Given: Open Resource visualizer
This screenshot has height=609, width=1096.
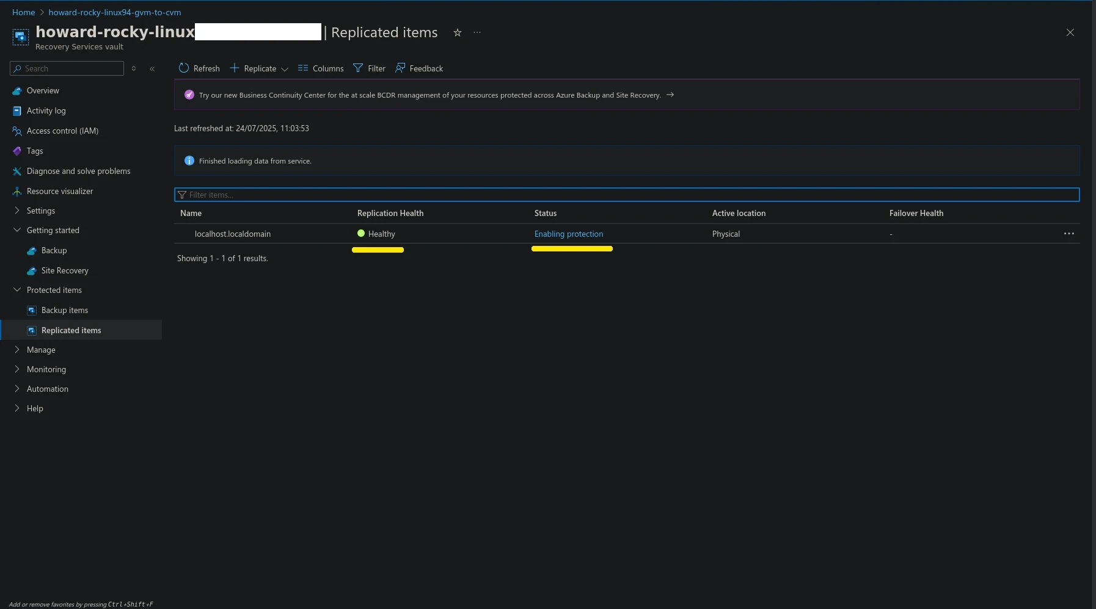Looking at the screenshot, I should (x=60, y=191).
